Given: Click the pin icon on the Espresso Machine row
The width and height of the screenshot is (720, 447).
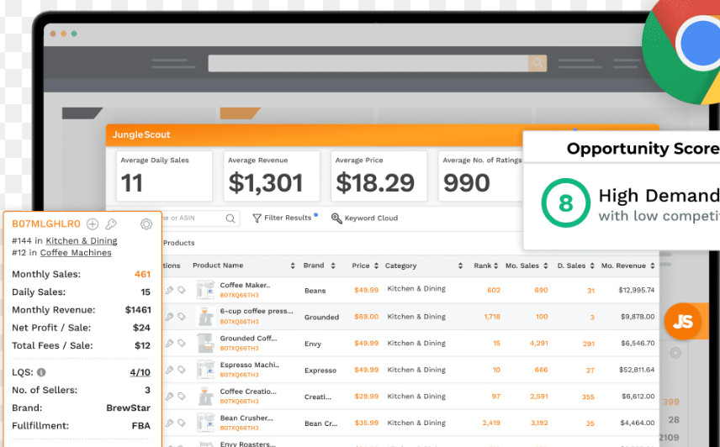Looking at the screenshot, I should tap(169, 370).
